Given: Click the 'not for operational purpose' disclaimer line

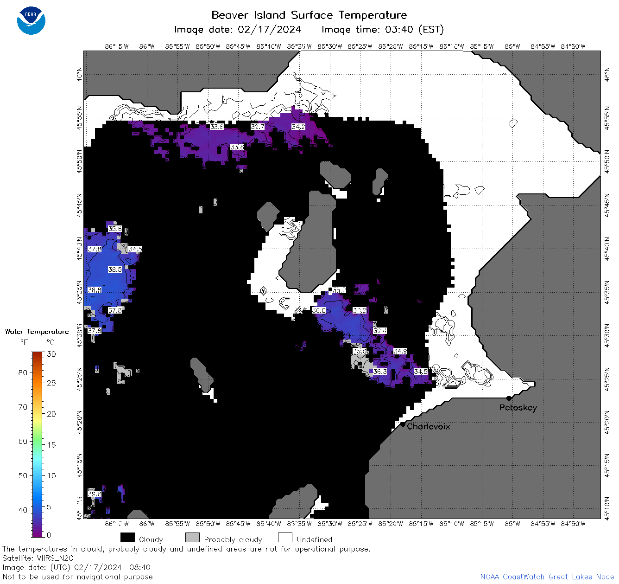Looking at the screenshot, I should tap(186, 549).
